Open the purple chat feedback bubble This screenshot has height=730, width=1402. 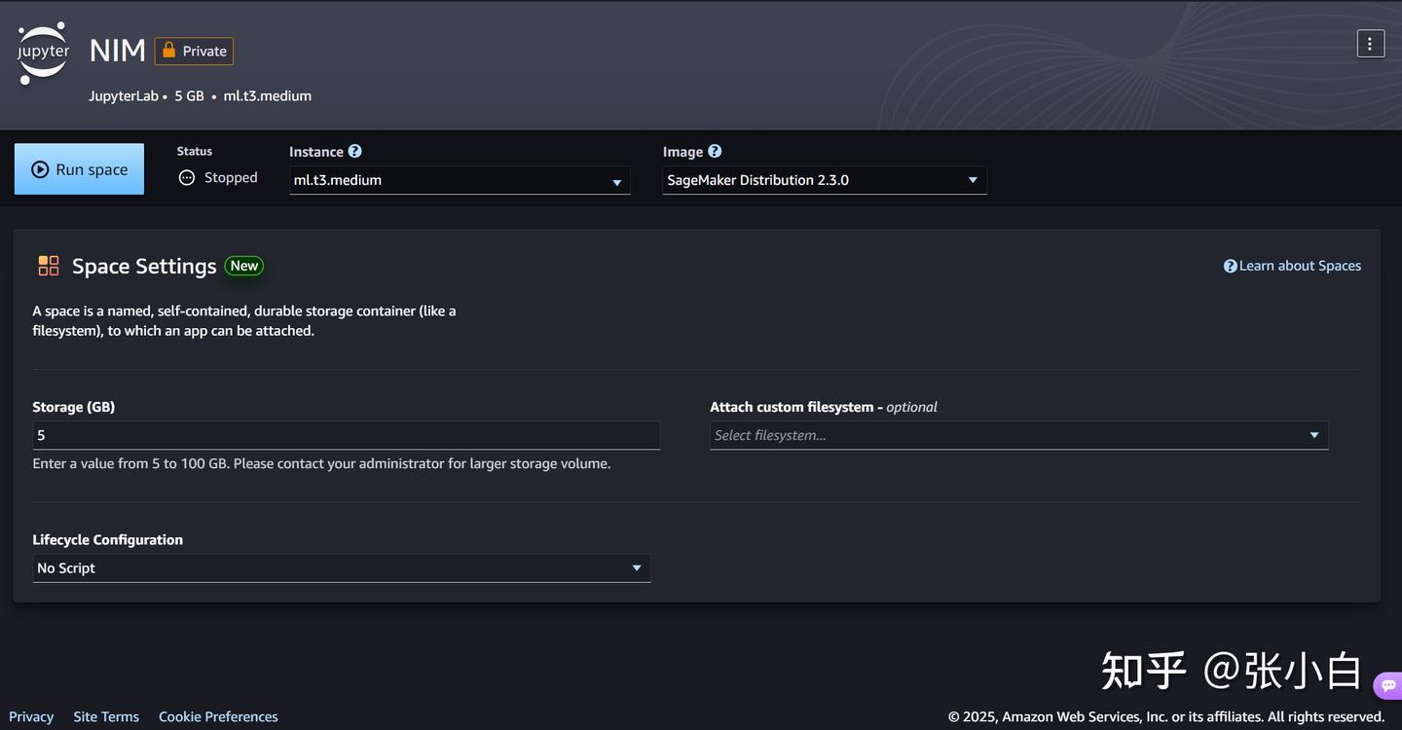[1388, 685]
